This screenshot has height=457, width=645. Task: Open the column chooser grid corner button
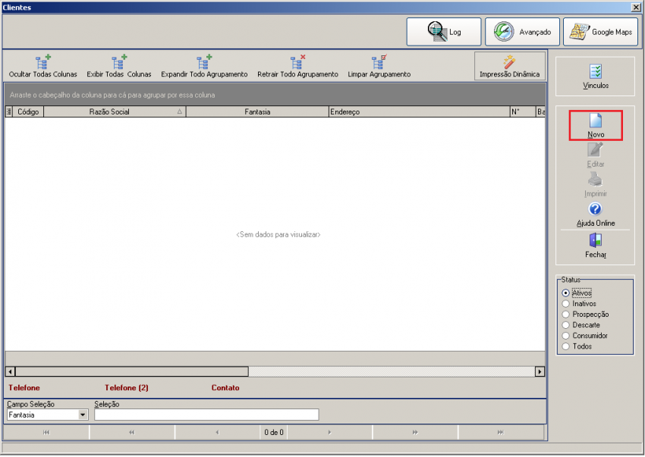click(9, 112)
